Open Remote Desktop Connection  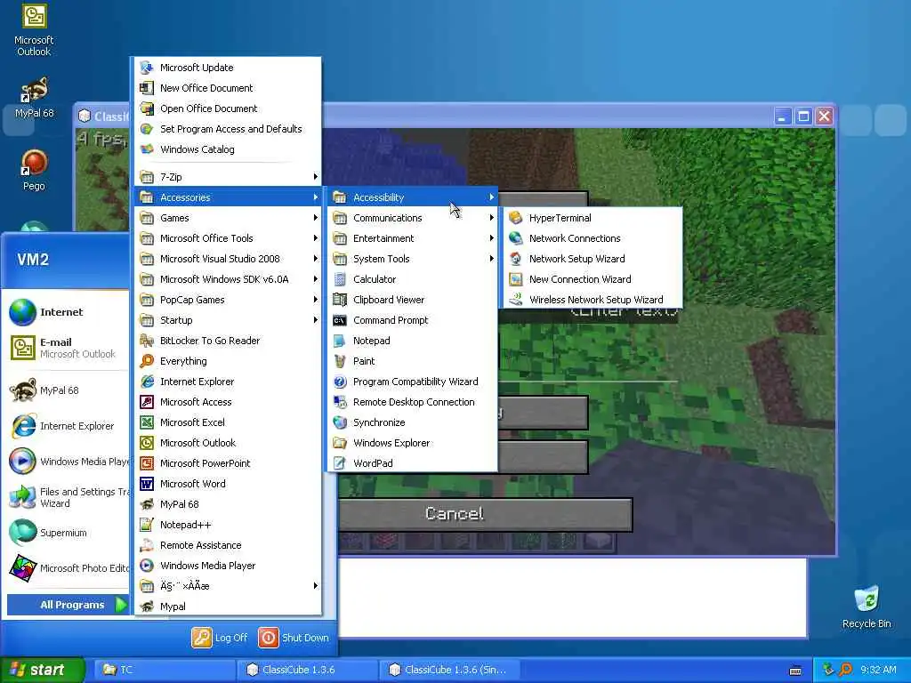click(x=413, y=402)
